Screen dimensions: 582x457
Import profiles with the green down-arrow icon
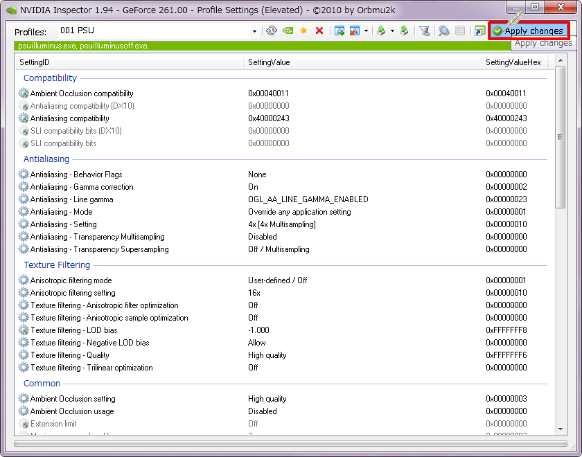pos(404,30)
